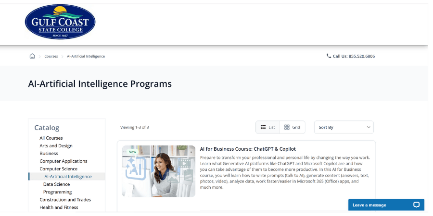Select AI-Artificial Intelligence in breadcrumb
This screenshot has width=433, height=216.
point(86,56)
